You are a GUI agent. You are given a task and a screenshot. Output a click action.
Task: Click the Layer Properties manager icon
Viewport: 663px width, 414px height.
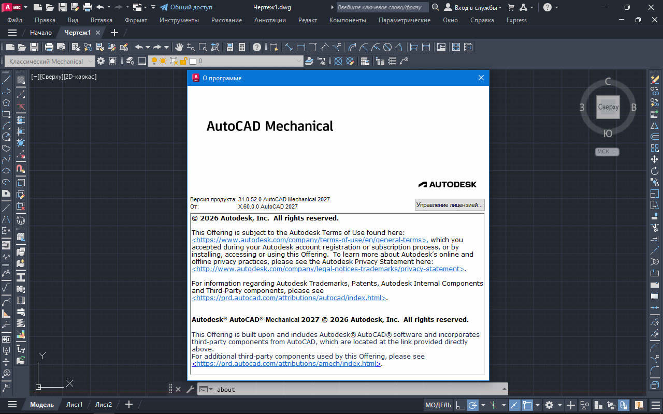pyautogui.click(x=309, y=61)
